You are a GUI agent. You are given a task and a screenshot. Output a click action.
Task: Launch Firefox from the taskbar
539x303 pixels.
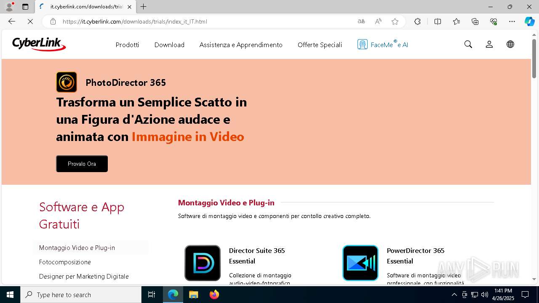click(x=214, y=295)
